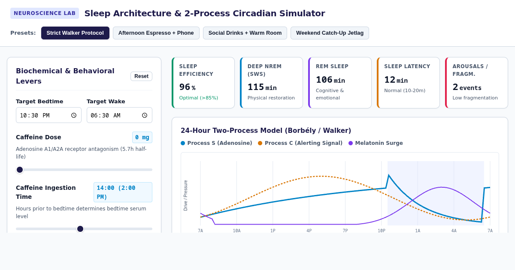Open clock picker in Target Bedtime field

74,115
